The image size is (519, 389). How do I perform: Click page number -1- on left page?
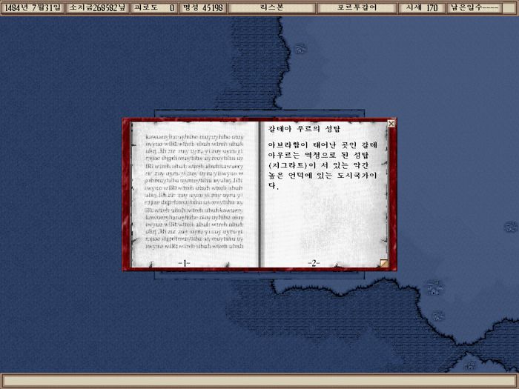(184, 263)
